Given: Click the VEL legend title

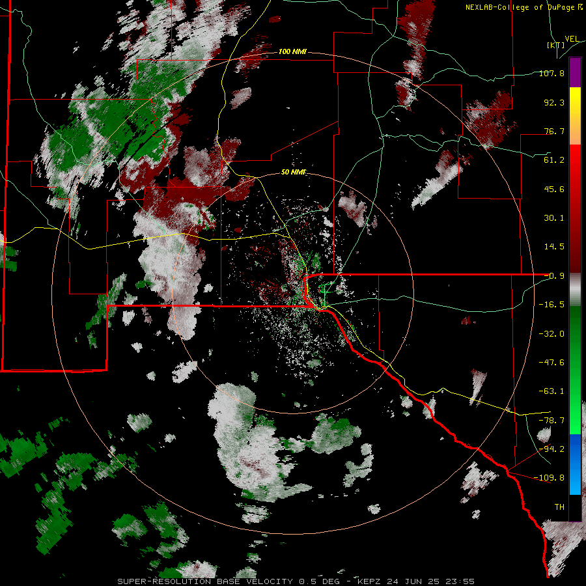Looking at the screenshot, I should [572, 39].
